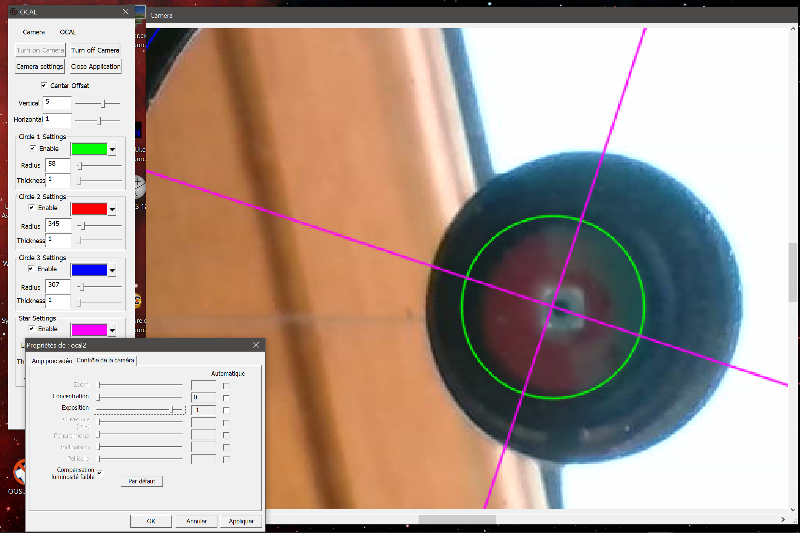The height and width of the screenshot is (533, 800).
Task: Enable automatic Exposition checkbox
Action: (x=226, y=410)
